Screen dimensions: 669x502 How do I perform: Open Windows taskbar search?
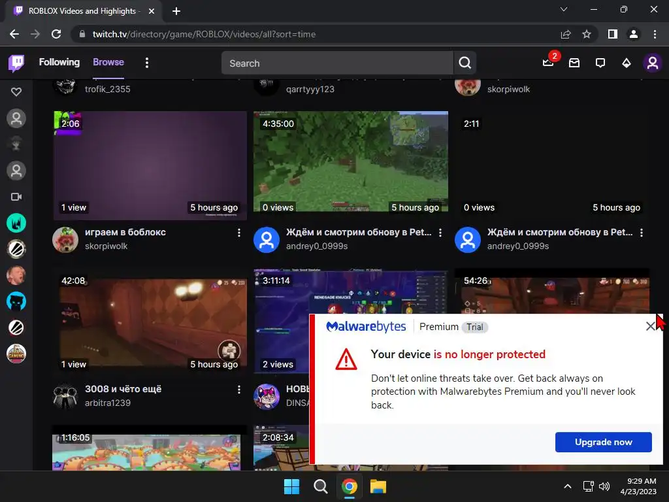320,486
